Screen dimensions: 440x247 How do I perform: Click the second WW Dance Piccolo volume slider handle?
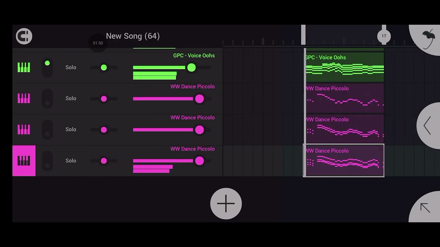[x=199, y=130]
